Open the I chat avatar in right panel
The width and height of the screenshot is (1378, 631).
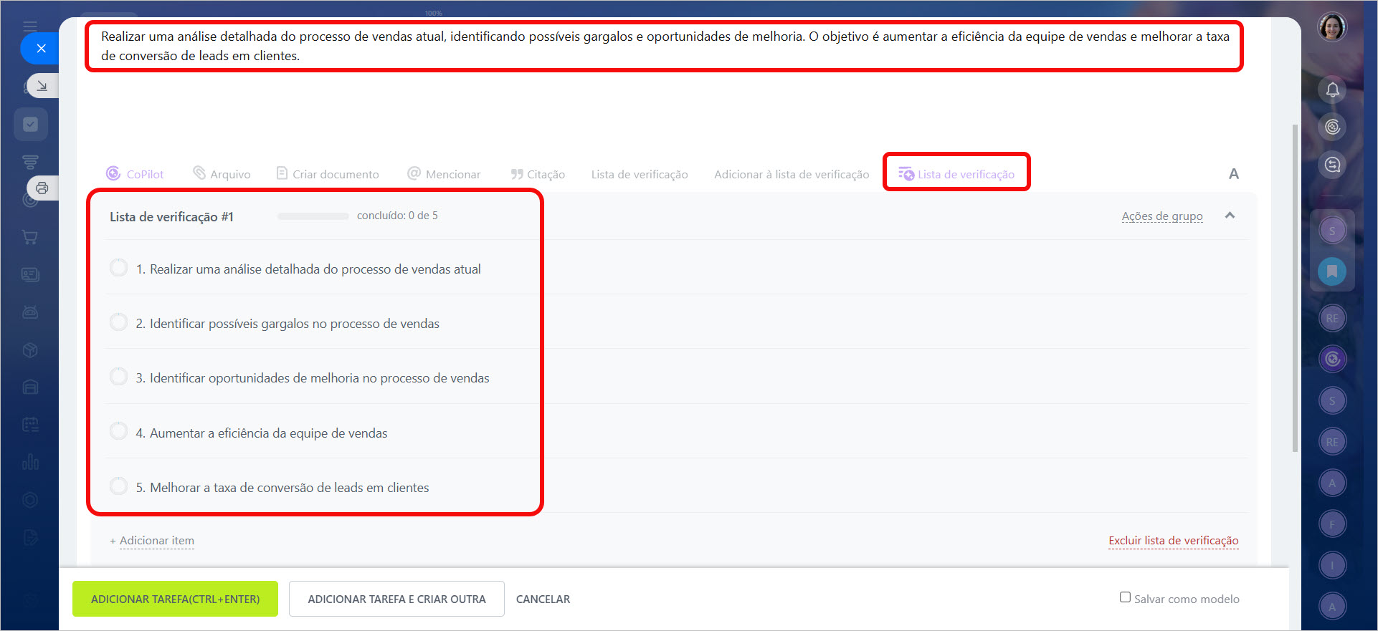1332,565
